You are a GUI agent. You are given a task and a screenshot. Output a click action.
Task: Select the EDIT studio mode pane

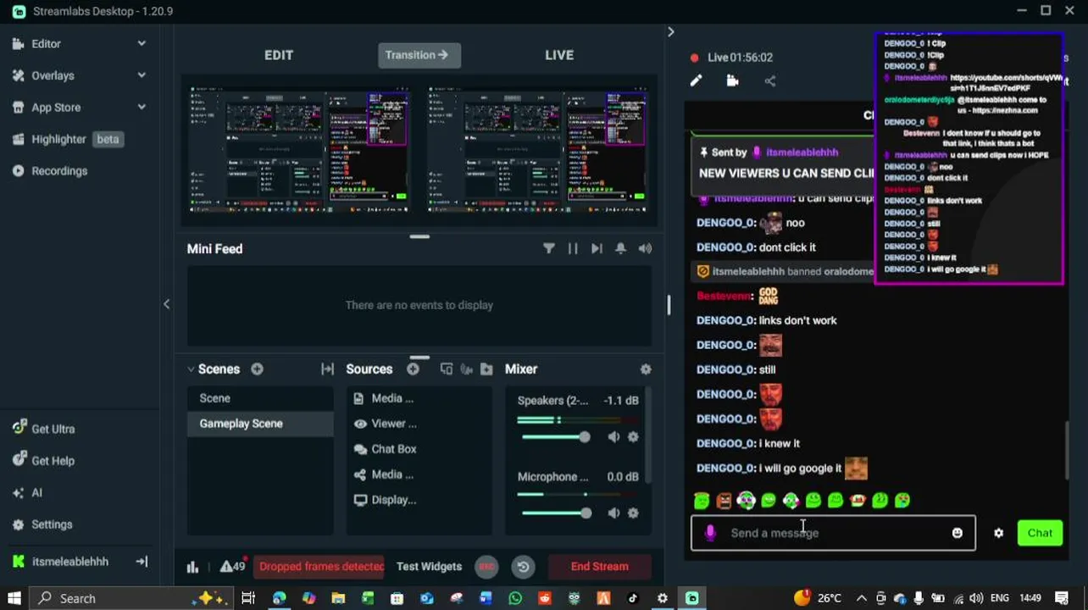pos(279,55)
